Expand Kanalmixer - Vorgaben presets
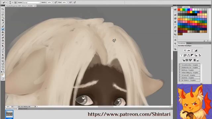This screenshot has height=119, width=212. tap(180, 78)
